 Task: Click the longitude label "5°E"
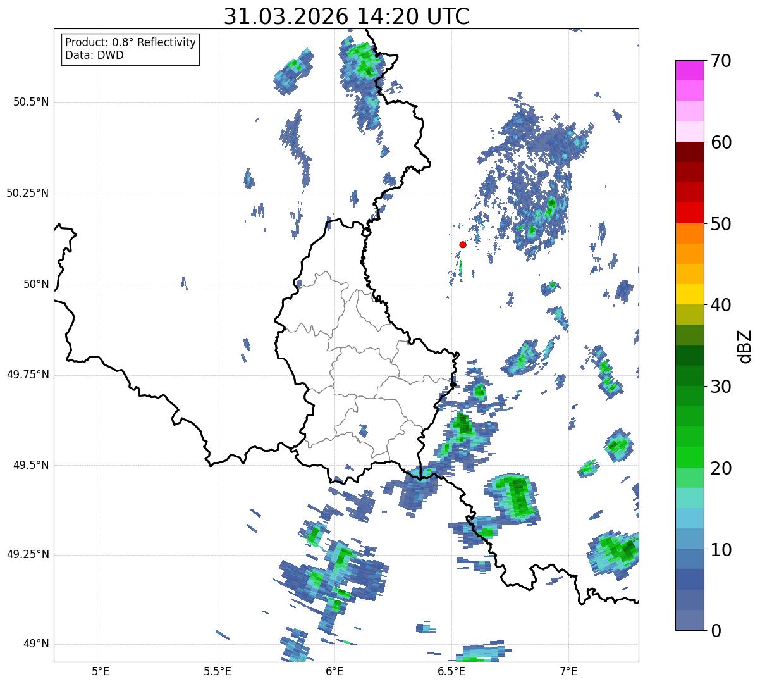[x=101, y=671]
